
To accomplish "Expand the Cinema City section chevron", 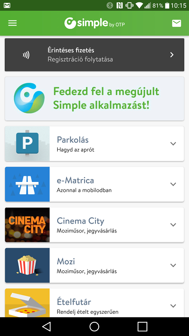I will click(x=173, y=224).
